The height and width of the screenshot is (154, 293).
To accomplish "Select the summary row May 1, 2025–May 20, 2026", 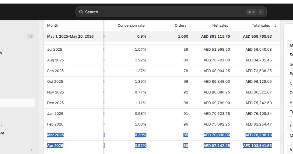I will (x=162, y=36).
